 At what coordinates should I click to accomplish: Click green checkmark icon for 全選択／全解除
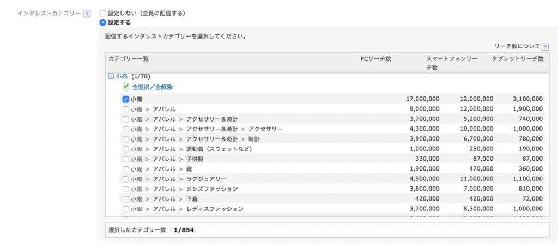126,87
